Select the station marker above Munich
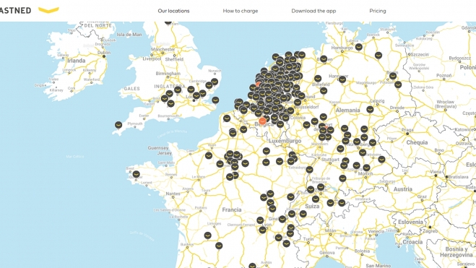The image size is (476, 268). click(366, 168)
